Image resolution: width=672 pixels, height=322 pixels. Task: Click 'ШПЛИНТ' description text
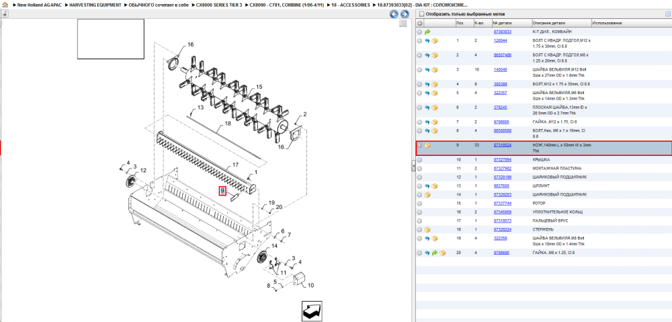[542, 186]
